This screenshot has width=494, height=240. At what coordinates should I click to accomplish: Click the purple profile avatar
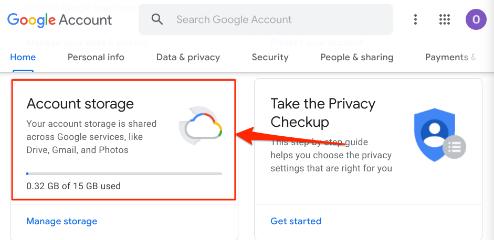476,20
